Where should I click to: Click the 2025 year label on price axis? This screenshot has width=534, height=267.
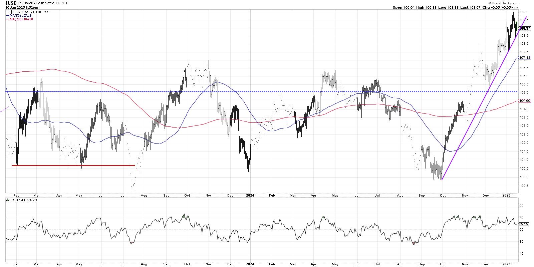click(506, 195)
